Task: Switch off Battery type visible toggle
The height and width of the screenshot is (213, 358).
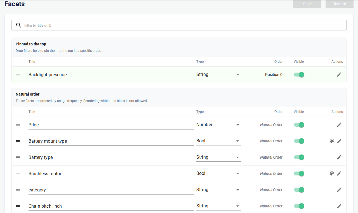Action: click(x=299, y=157)
